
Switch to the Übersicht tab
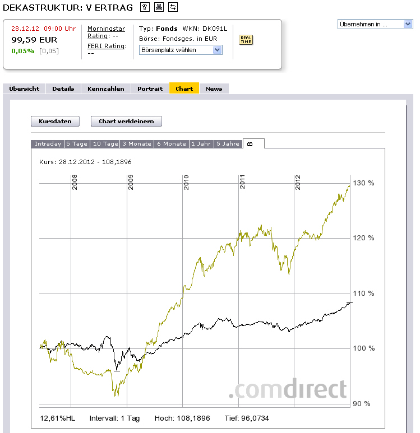pyautogui.click(x=24, y=89)
